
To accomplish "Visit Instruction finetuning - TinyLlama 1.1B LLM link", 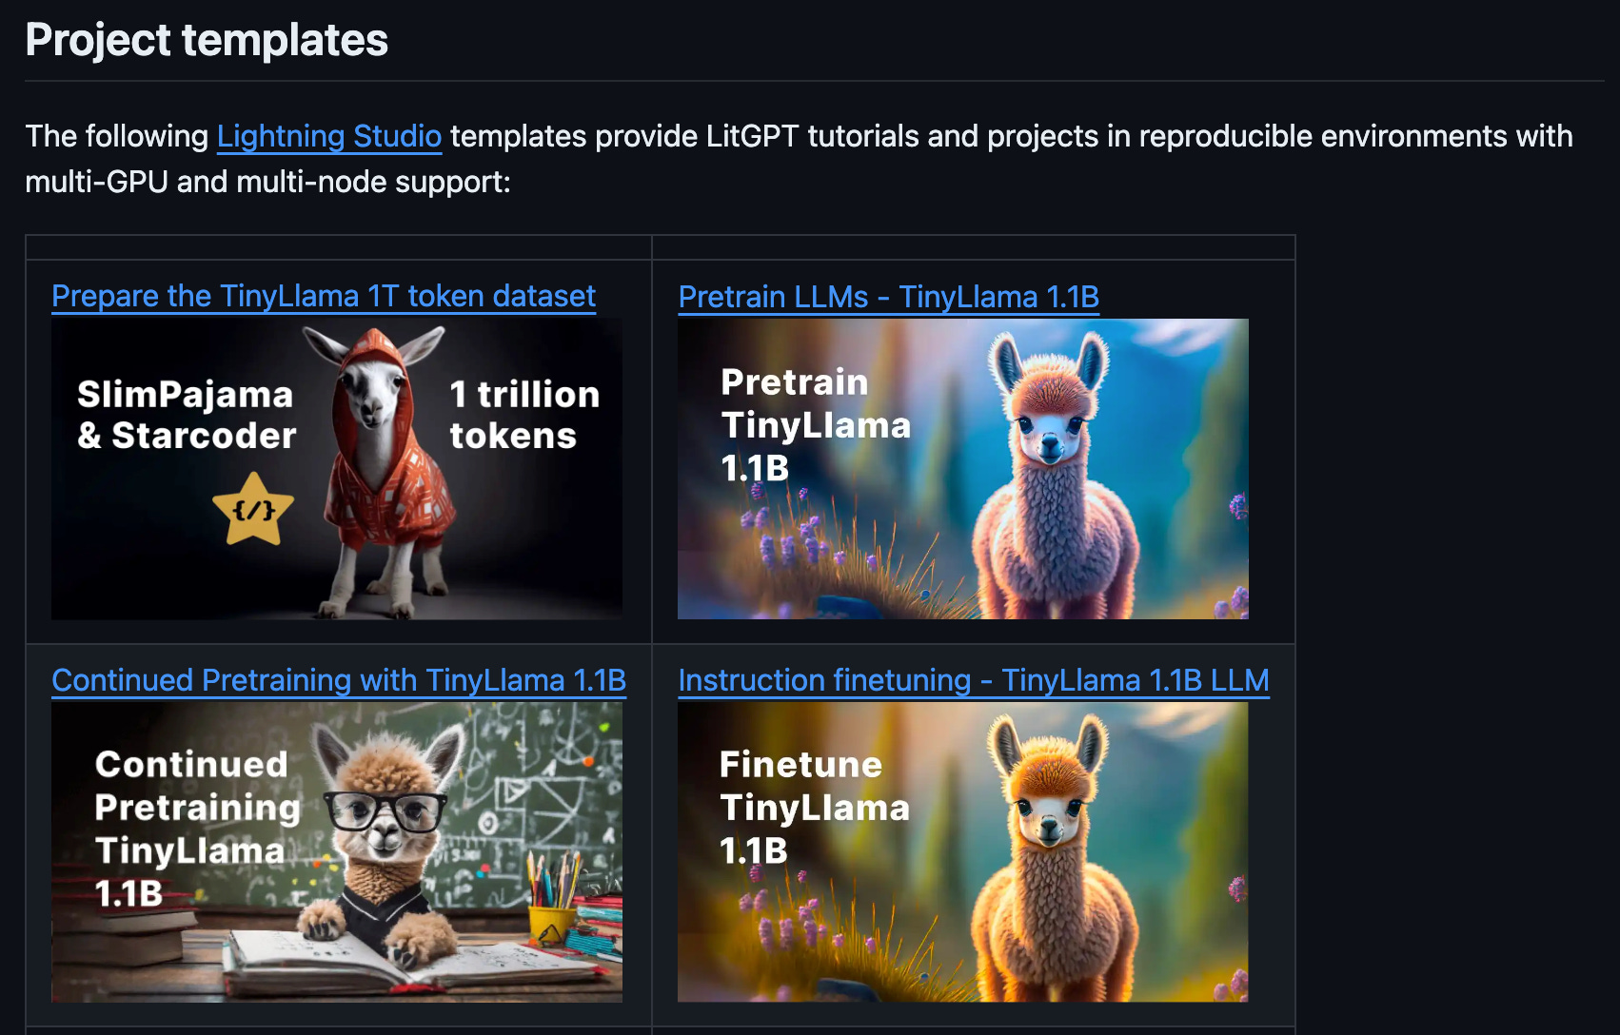I will (x=974, y=680).
